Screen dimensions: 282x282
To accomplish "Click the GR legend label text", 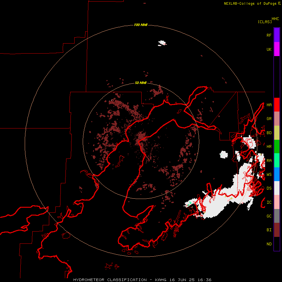I will 269,119.
